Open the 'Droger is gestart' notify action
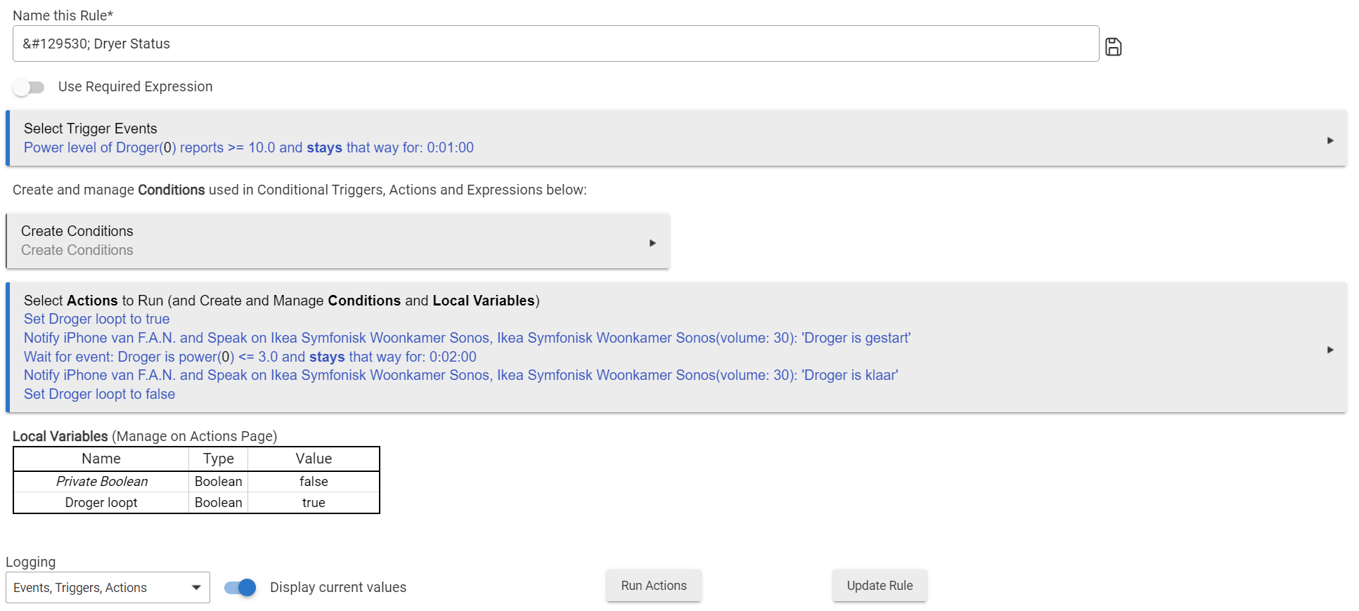The width and height of the screenshot is (1359, 611). pyautogui.click(x=466, y=338)
